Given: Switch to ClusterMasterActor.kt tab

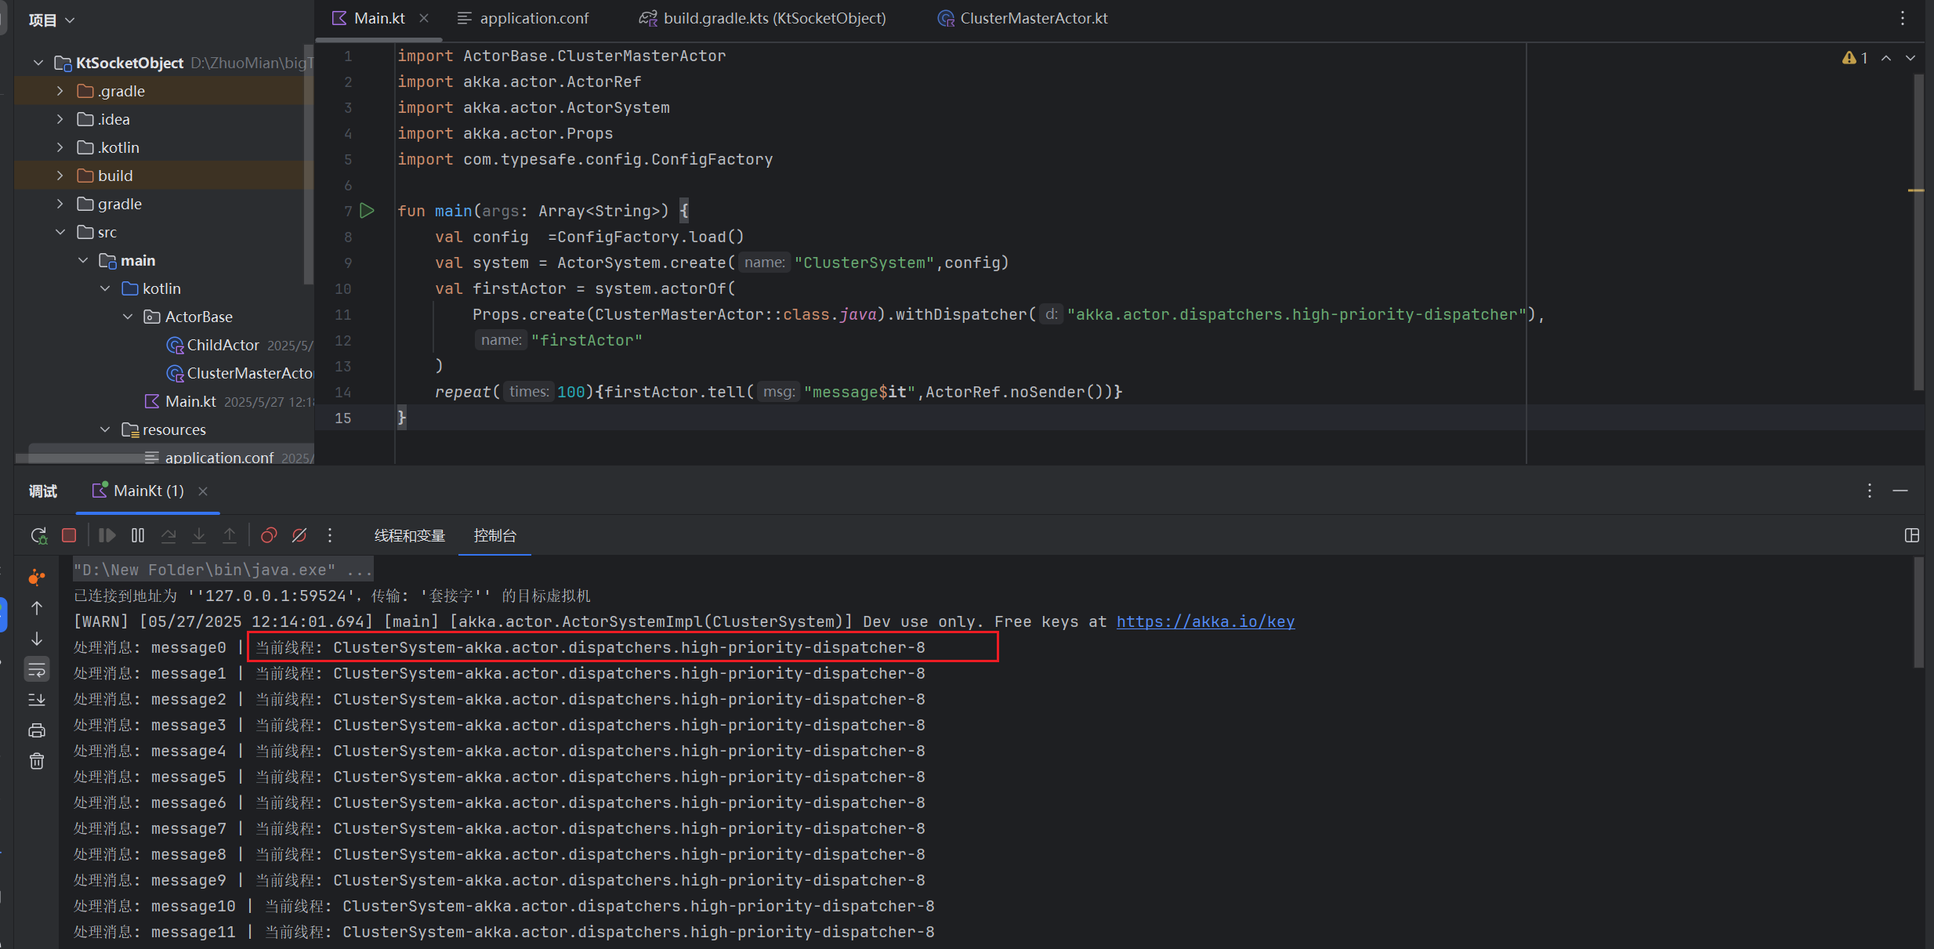Looking at the screenshot, I should (x=1023, y=18).
